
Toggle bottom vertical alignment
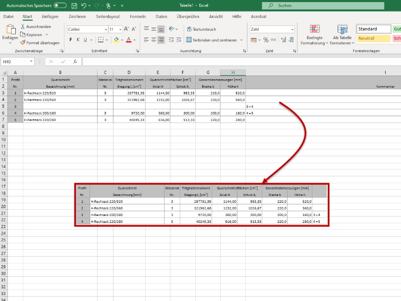click(x=161, y=29)
